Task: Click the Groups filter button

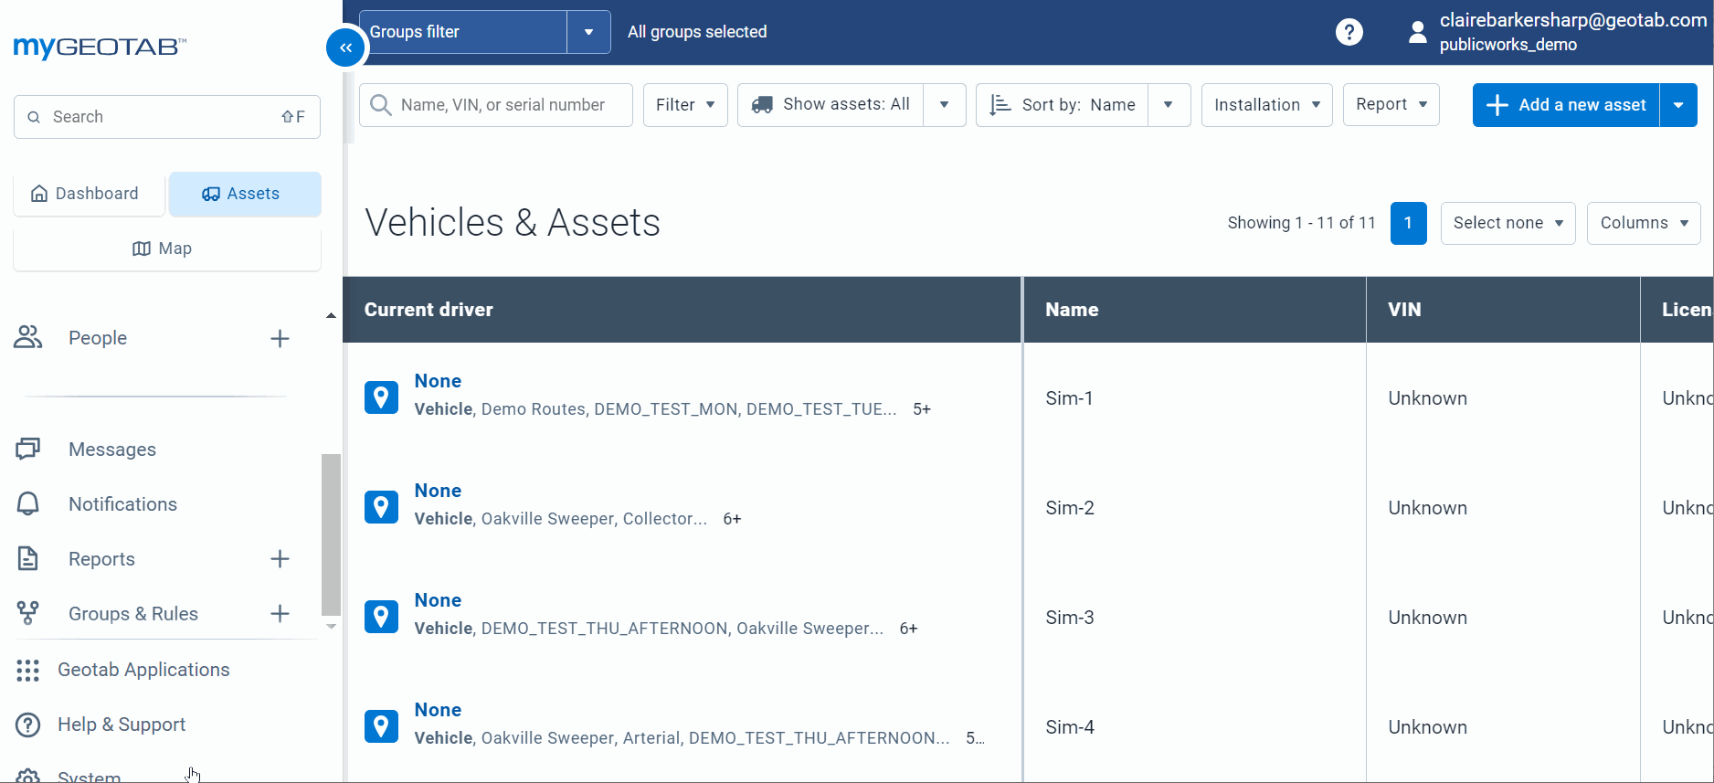Action: 463,32
